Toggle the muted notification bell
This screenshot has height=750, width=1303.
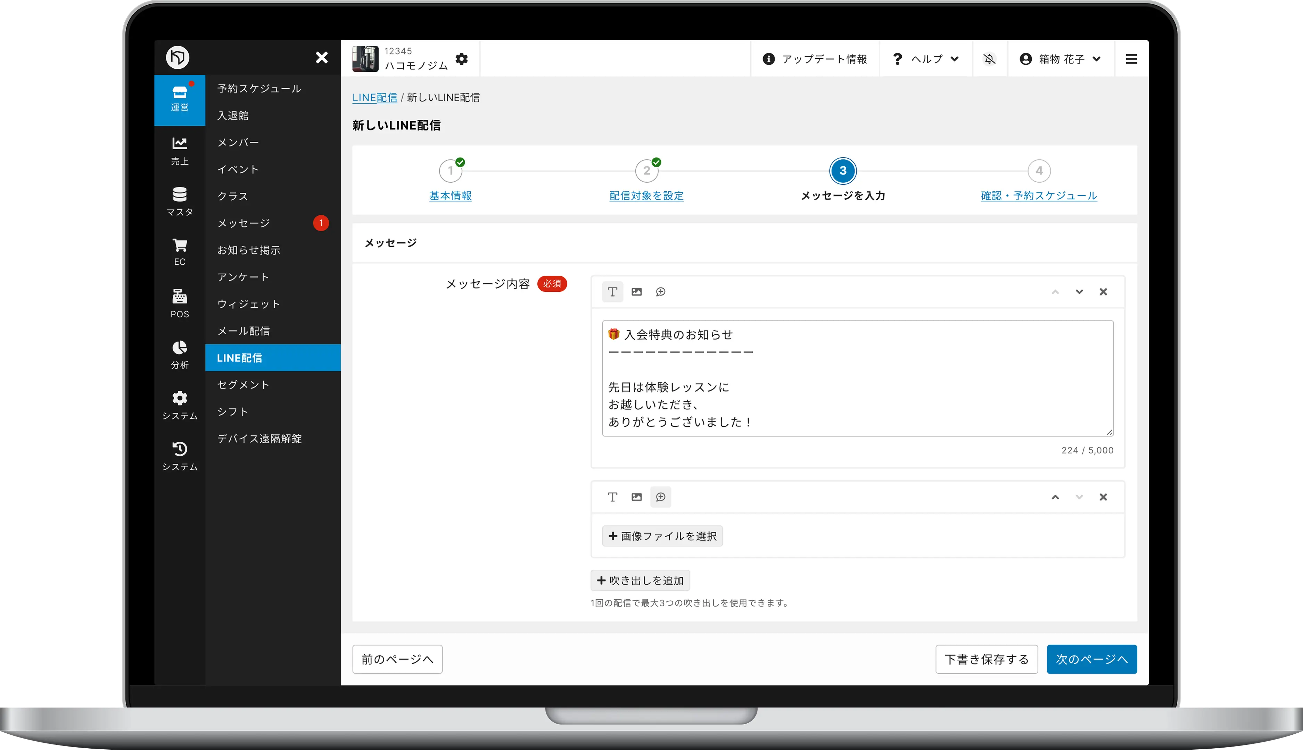pos(989,59)
